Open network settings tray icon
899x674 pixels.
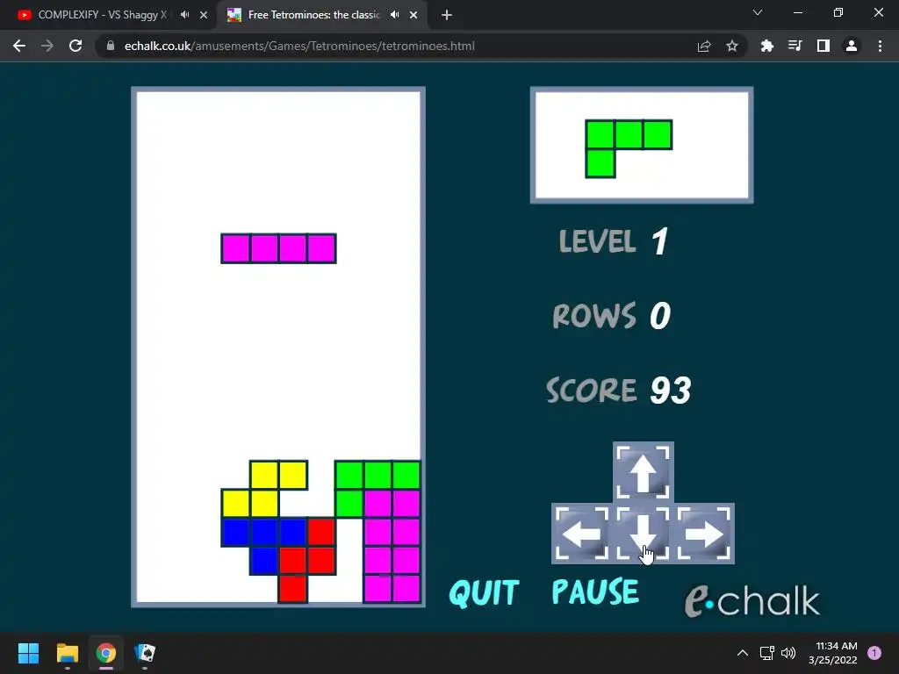coord(766,653)
